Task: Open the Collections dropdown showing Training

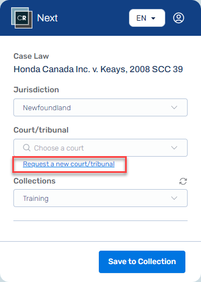Action: click(100, 198)
